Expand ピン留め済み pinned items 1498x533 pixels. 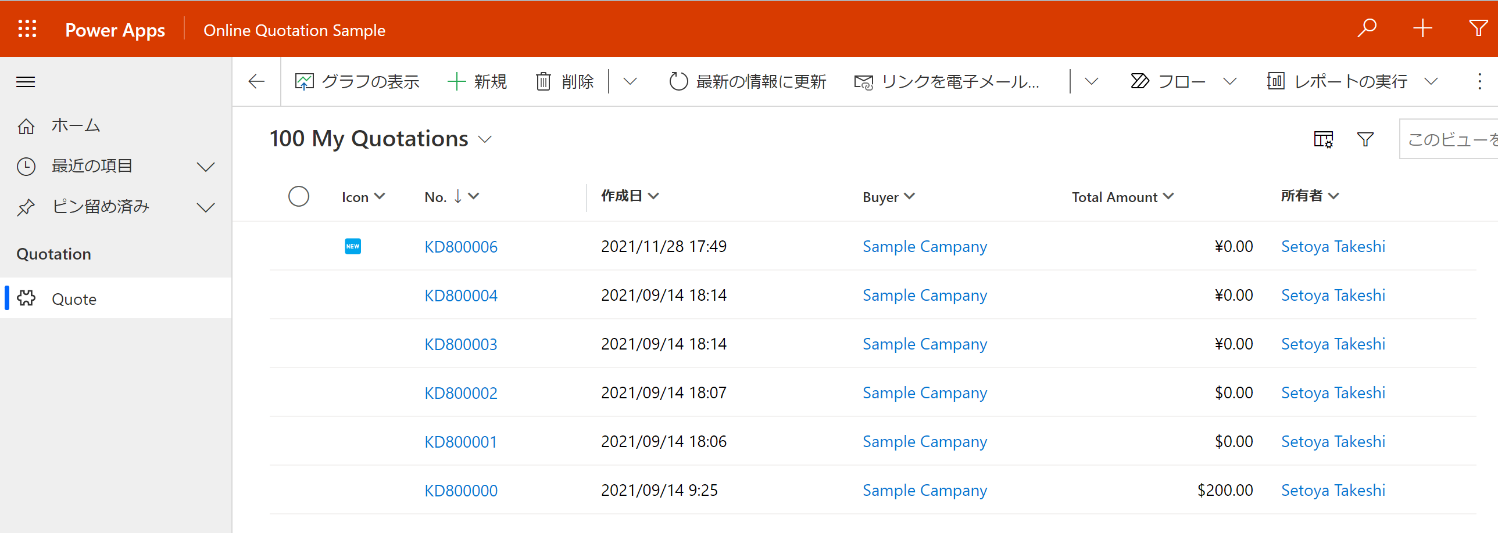[206, 207]
